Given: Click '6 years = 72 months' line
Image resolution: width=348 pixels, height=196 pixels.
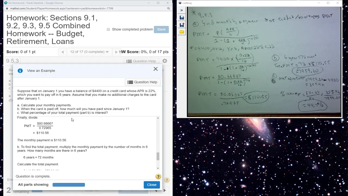Looking at the screenshot, I should 38,157.
